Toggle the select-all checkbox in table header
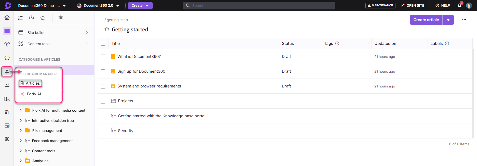The width and height of the screenshot is (477, 166). click(103, 44)
